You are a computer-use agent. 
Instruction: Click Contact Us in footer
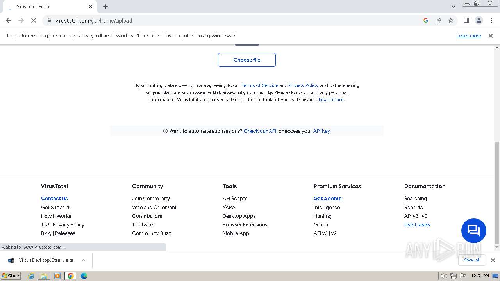click(x=54, y=198)
